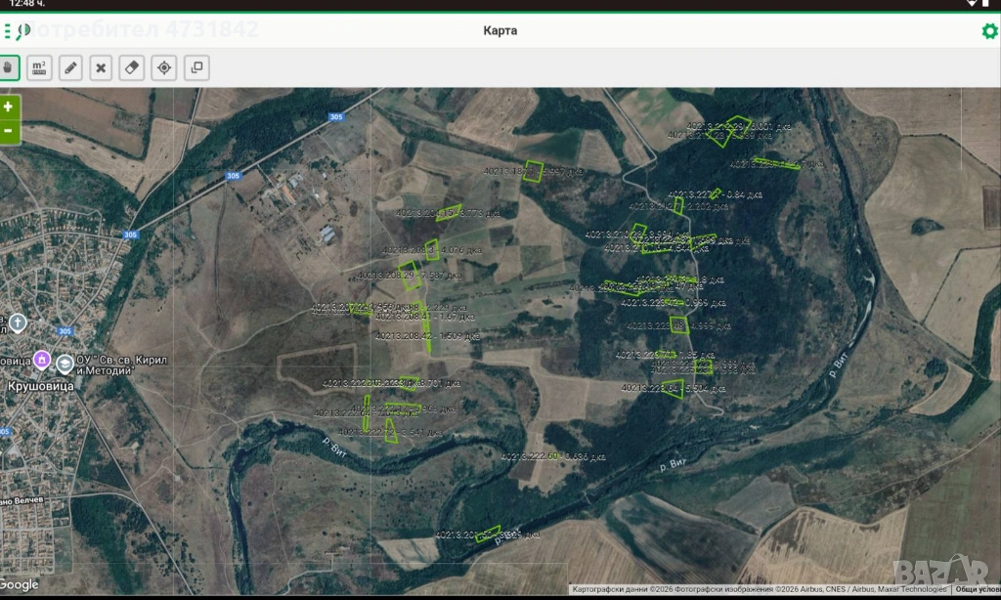1001x600 pixels.
Task: Activate the m² area measurement tool
Action: [x=39, y=67]
